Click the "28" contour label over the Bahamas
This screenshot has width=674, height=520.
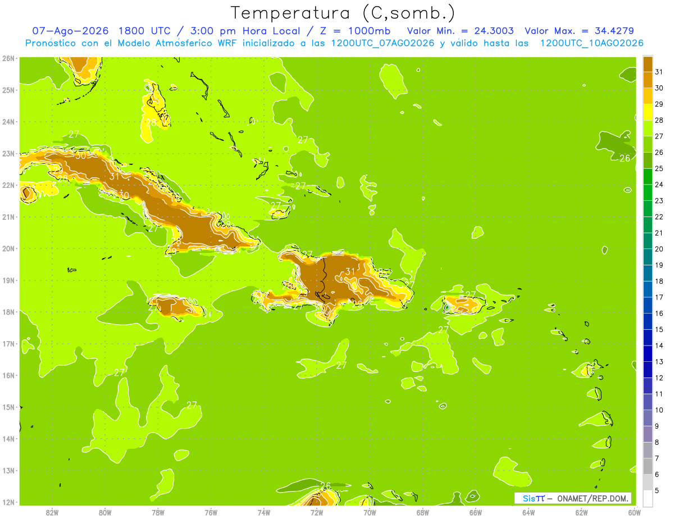tap(151, 122)
